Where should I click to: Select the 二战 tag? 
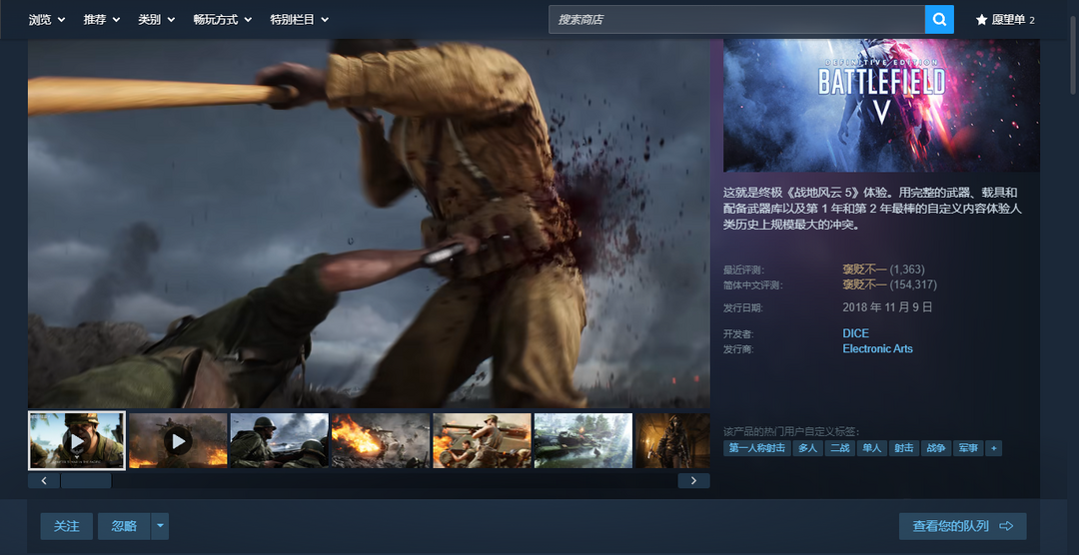[839, 448]
